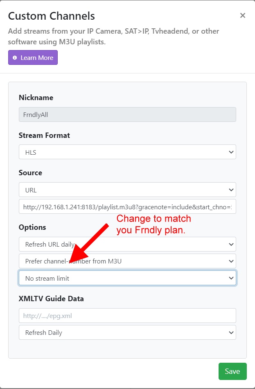
Task: Click the Stream Format label
Action: point(44,135)
